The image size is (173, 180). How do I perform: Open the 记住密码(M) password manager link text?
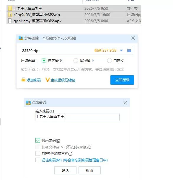(x=75, y=160)
